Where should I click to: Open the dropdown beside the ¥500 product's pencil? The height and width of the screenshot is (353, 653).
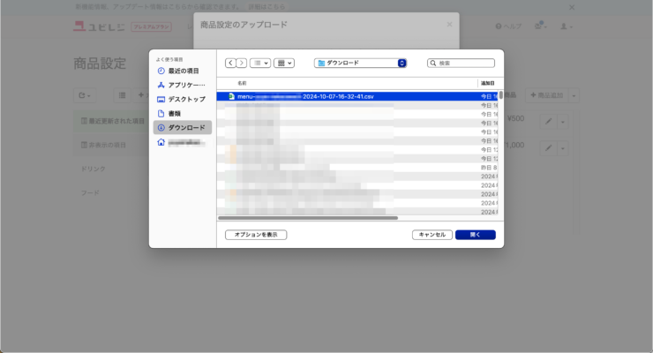[563, 122]
